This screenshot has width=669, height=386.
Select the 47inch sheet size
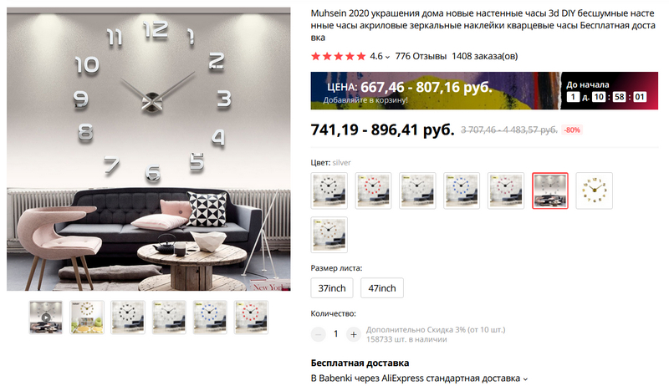click(x=382, y=288)
